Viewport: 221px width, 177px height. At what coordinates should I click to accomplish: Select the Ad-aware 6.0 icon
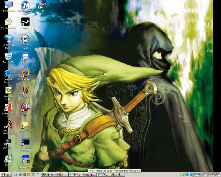tap(25, 106)
